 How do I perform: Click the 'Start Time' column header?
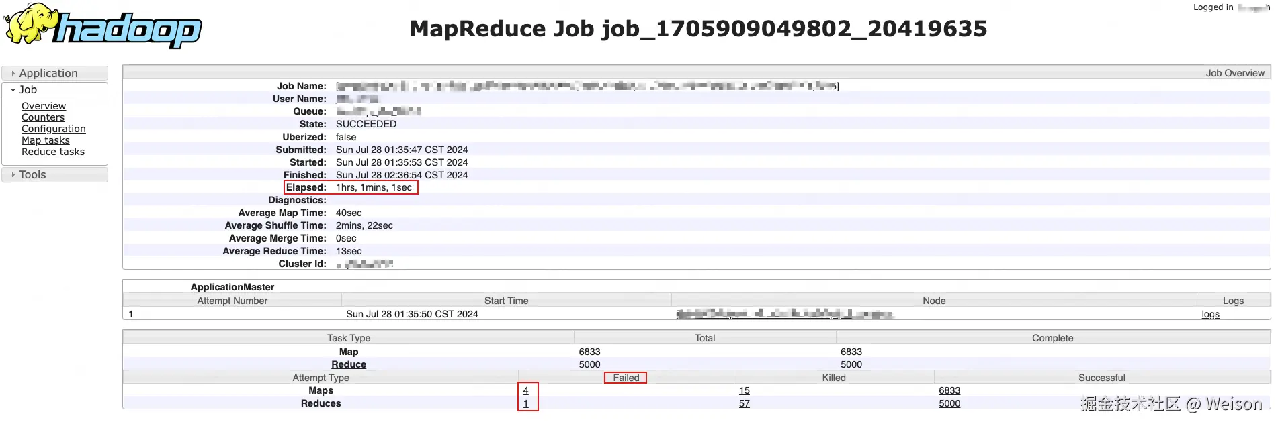pyautogui.click(x=506, y=301)
